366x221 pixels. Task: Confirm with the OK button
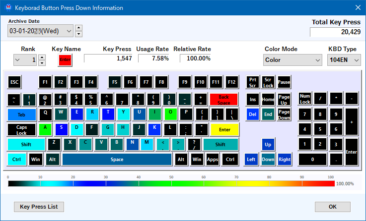[332, 207]
